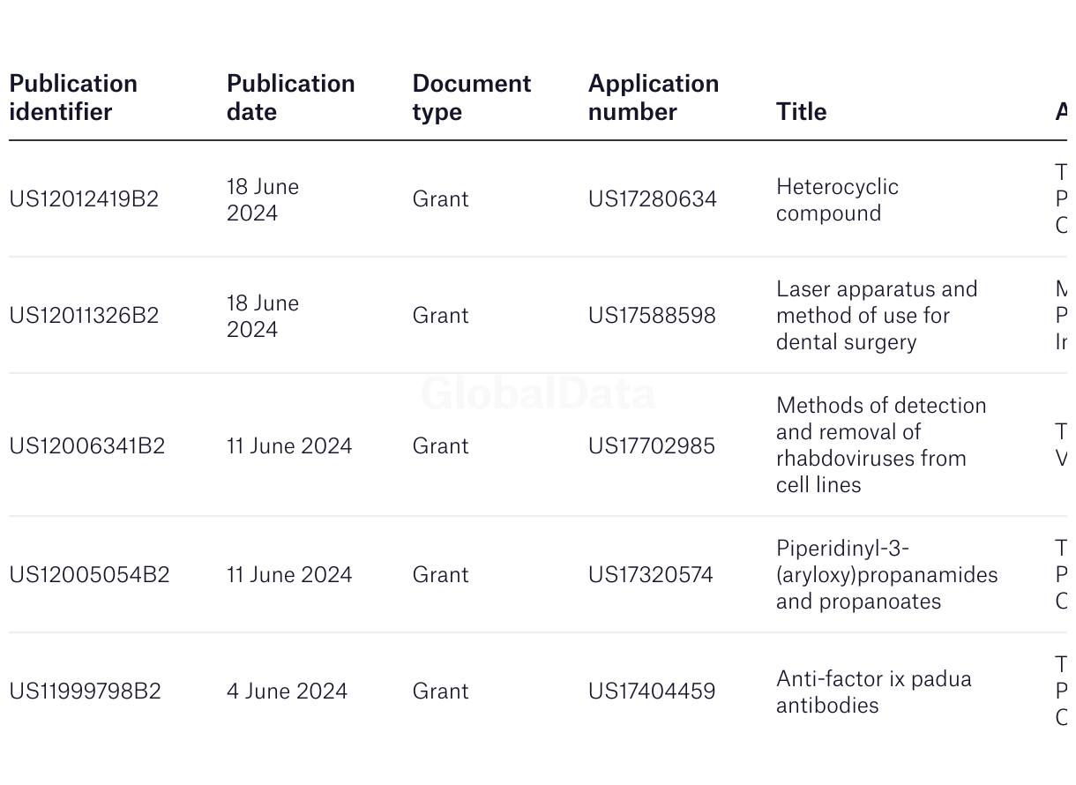
Task: Open patent US12005054B2
Action: pos(89,575)
